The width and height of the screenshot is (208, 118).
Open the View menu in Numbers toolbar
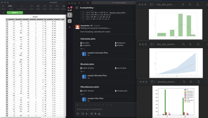pyautogui.click(x=3, y=8)
